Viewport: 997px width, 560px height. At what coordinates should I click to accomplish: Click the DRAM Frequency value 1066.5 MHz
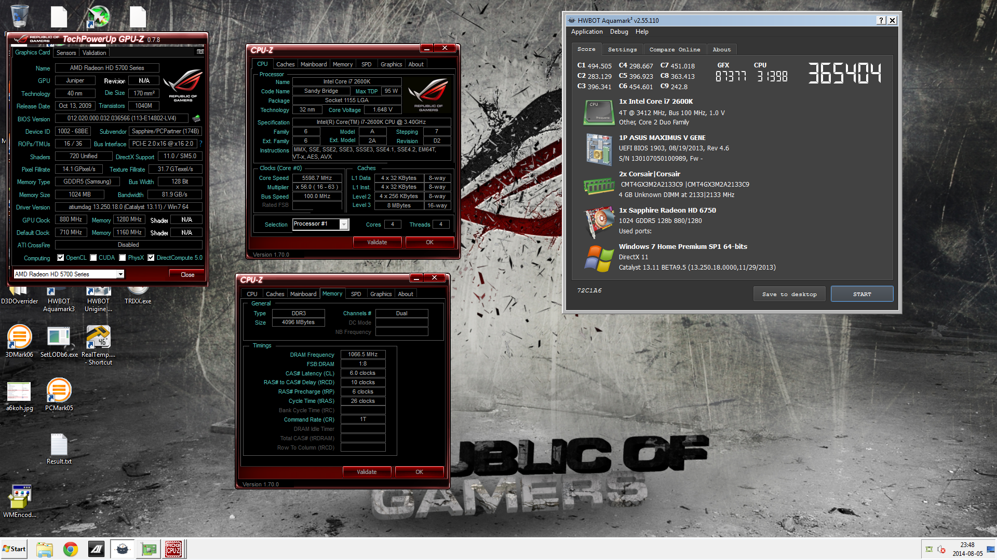coord(363,355)
